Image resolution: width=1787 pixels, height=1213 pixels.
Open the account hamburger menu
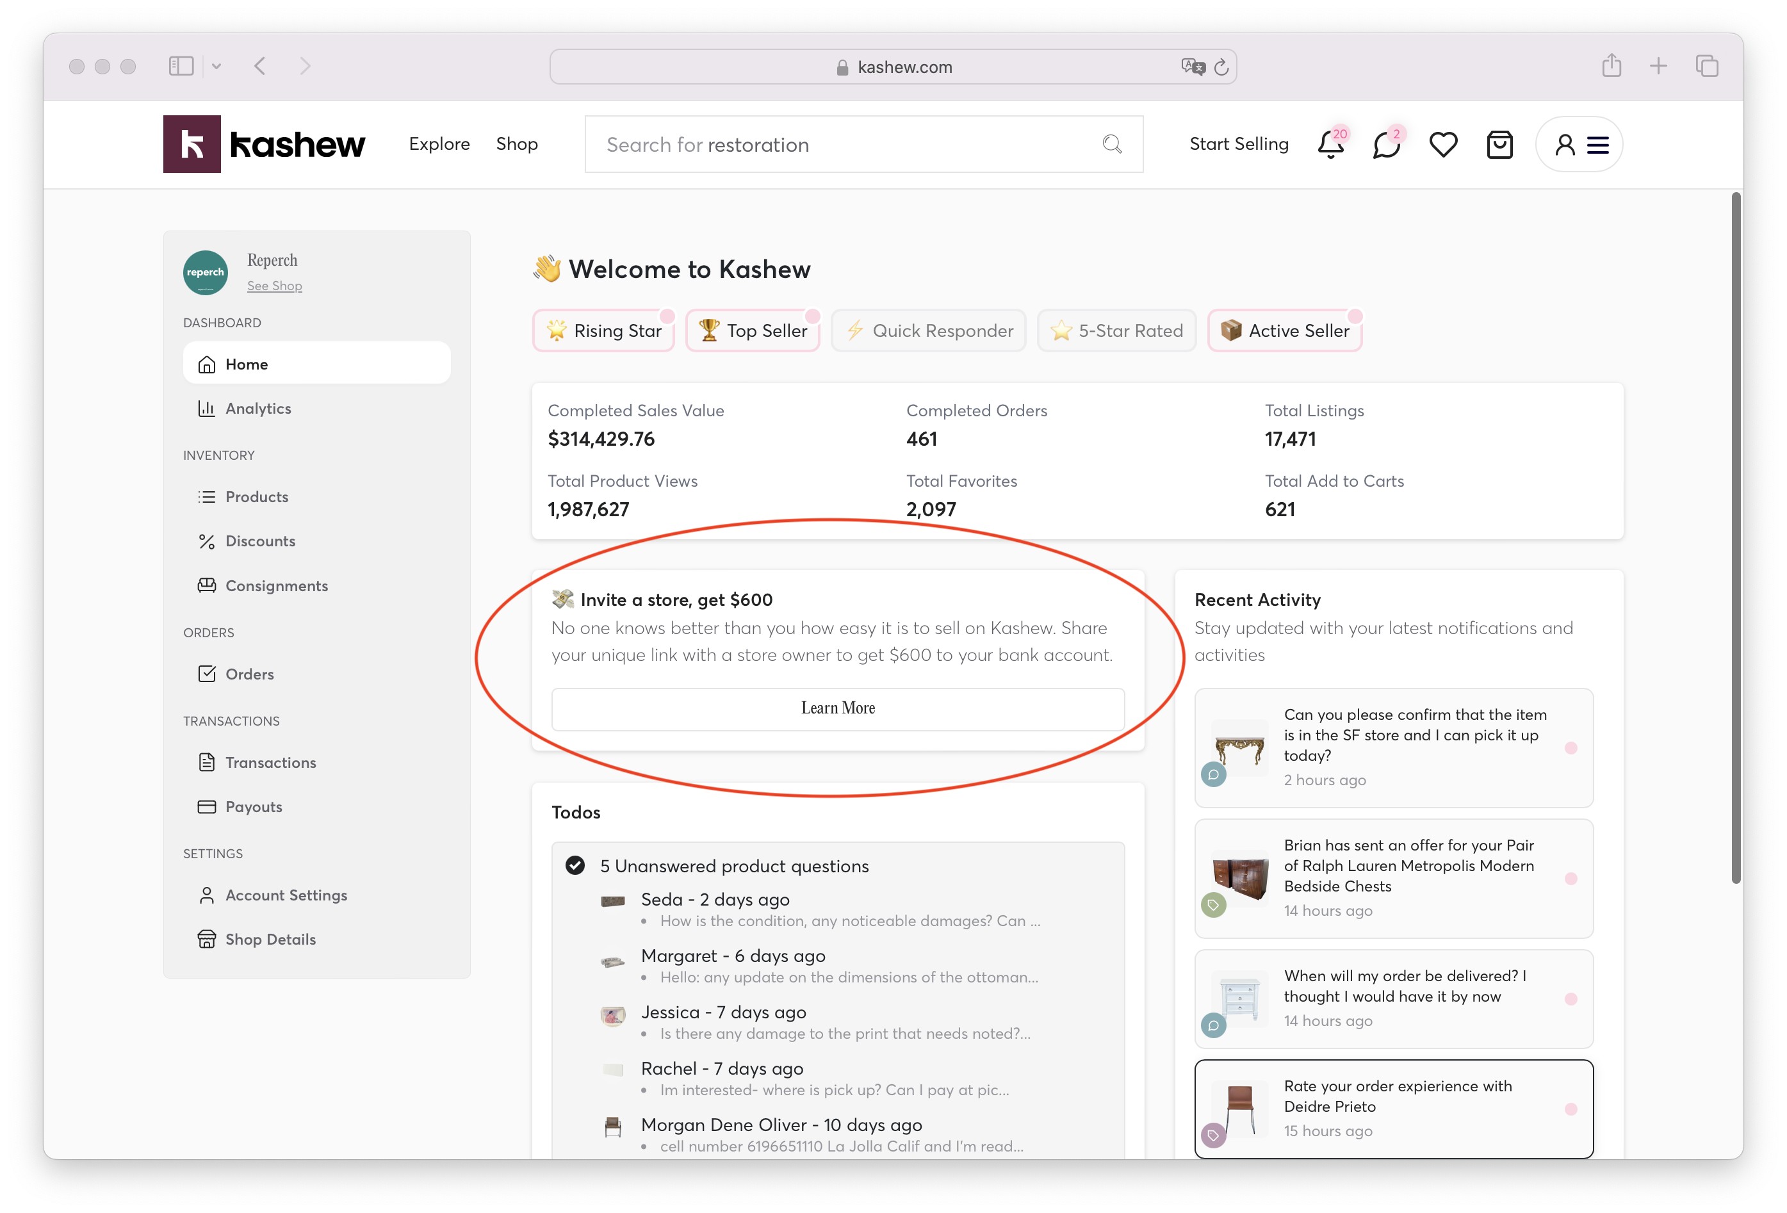[1598, 145]
